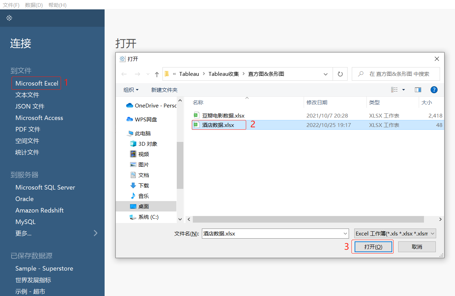Connect to Amazon Redshift

click(x=40, y=210)
